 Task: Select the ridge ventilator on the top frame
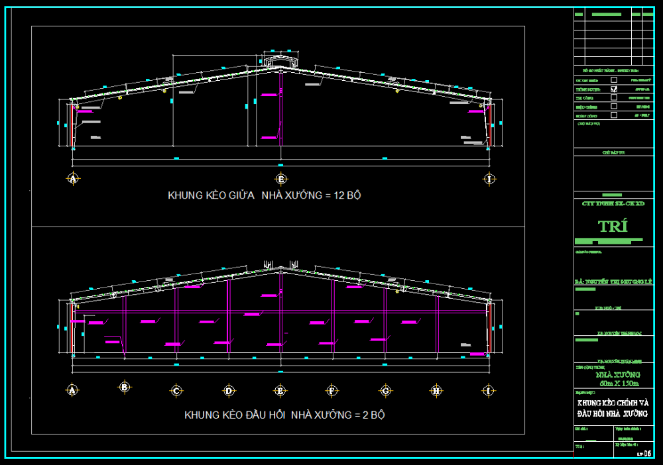tap(281, 61)
